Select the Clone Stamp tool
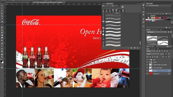This screenshot has width=173, height=97. pyautogui.click(x=2, y=27)
